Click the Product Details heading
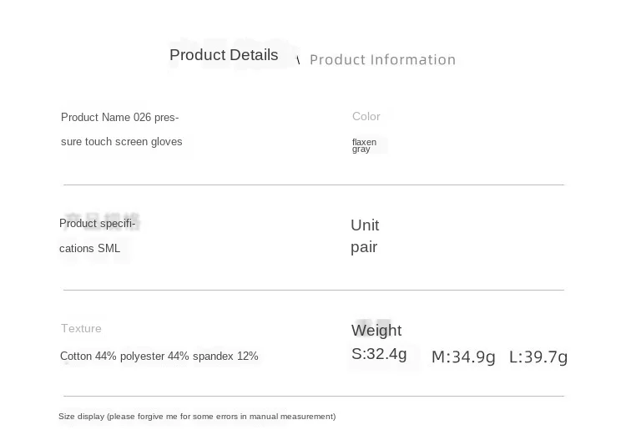 224,55
